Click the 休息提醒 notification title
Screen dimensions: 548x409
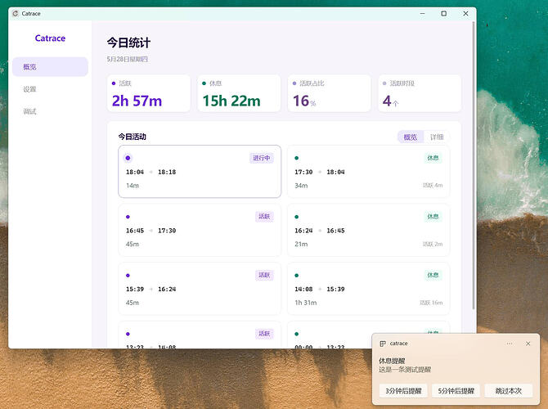(392, 361)
